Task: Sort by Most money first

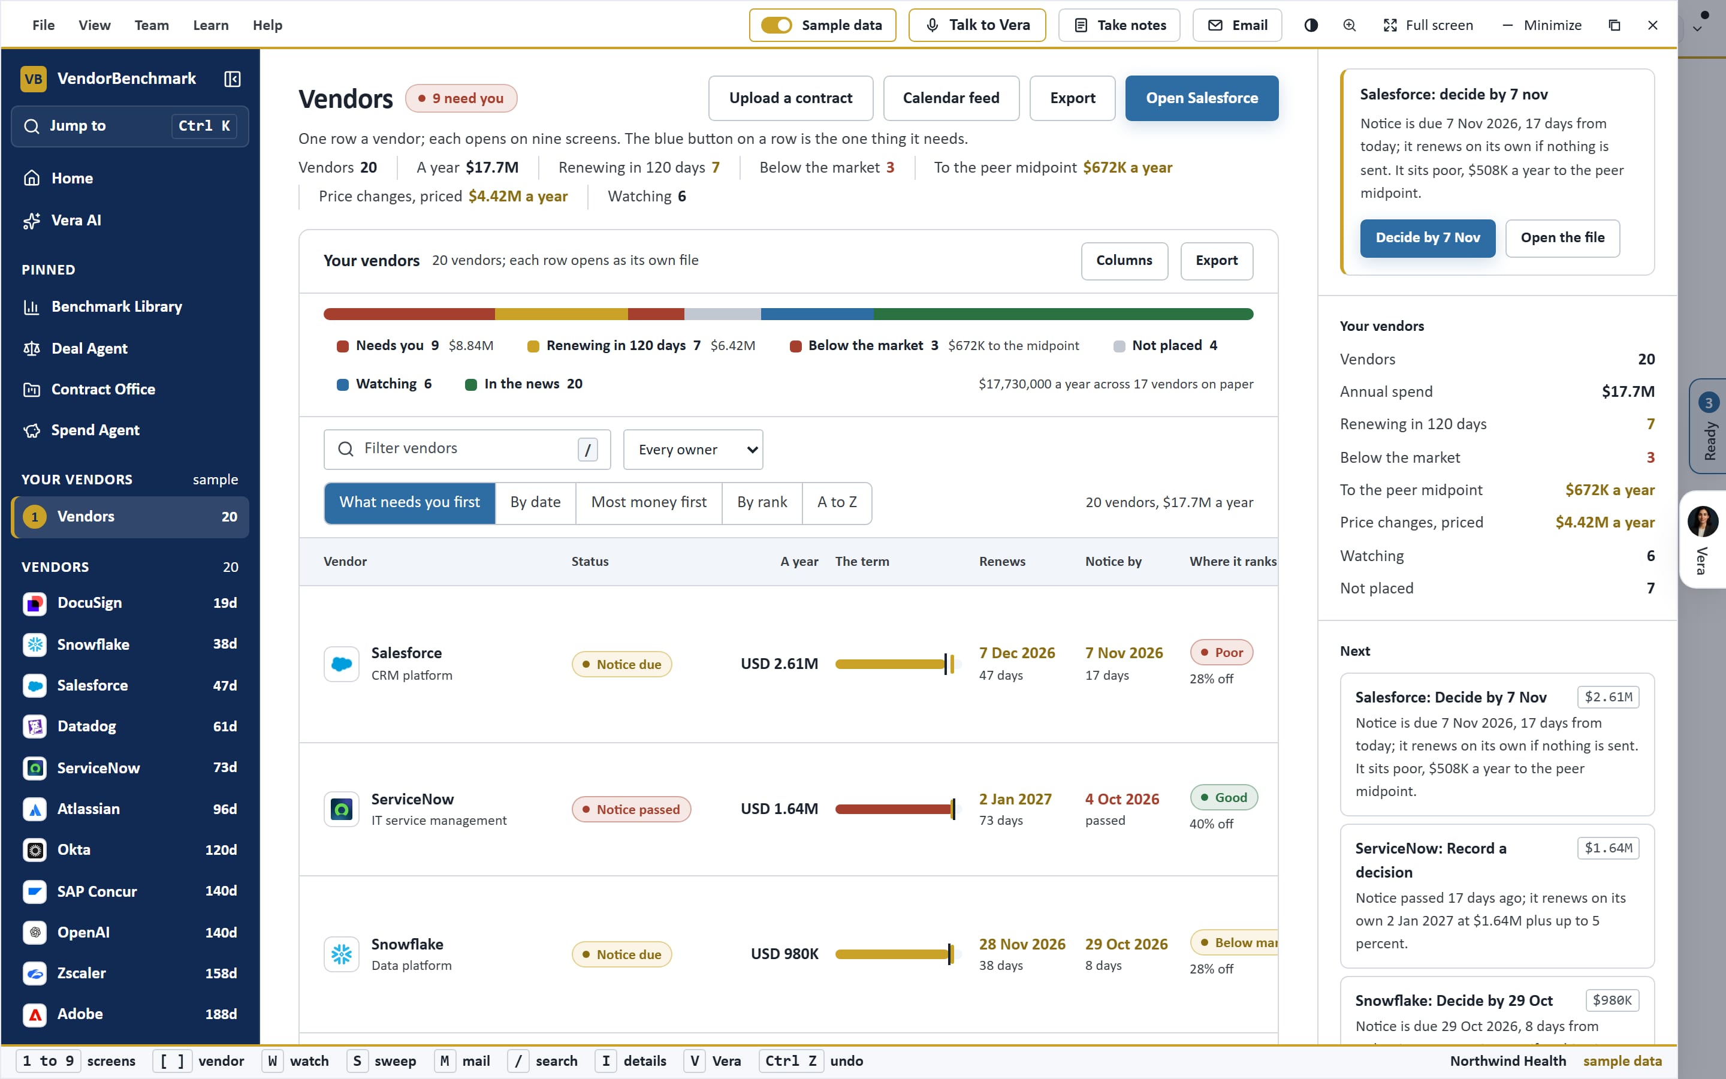Action: (649, 502)
